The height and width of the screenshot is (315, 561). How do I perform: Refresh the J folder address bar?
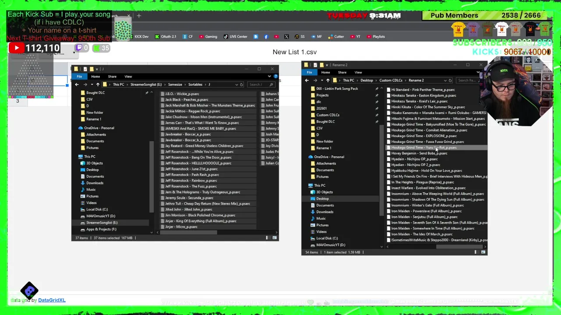click(241, 84)
